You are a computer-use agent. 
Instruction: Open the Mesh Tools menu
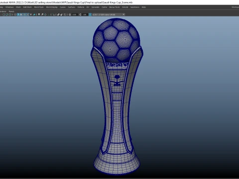click(39, 7)
